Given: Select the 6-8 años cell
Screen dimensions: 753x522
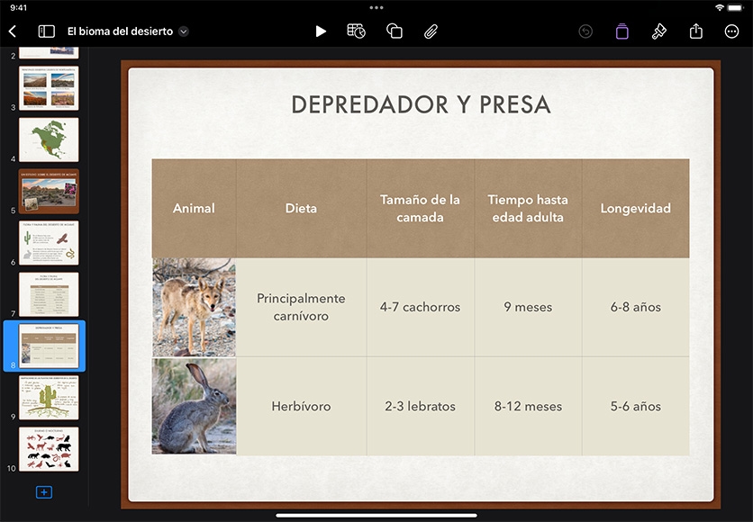Looking at the screenshot, I should pos(635,307).
